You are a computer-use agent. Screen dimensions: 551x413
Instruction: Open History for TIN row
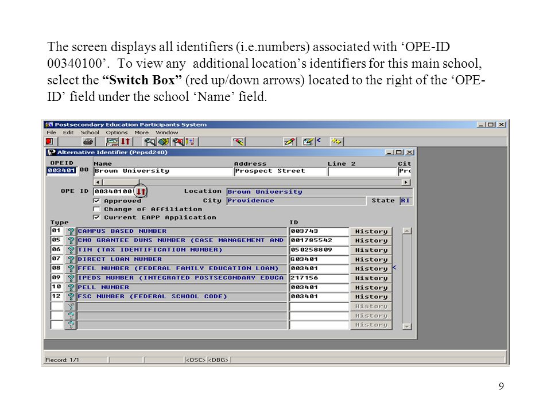pos(371,250)
